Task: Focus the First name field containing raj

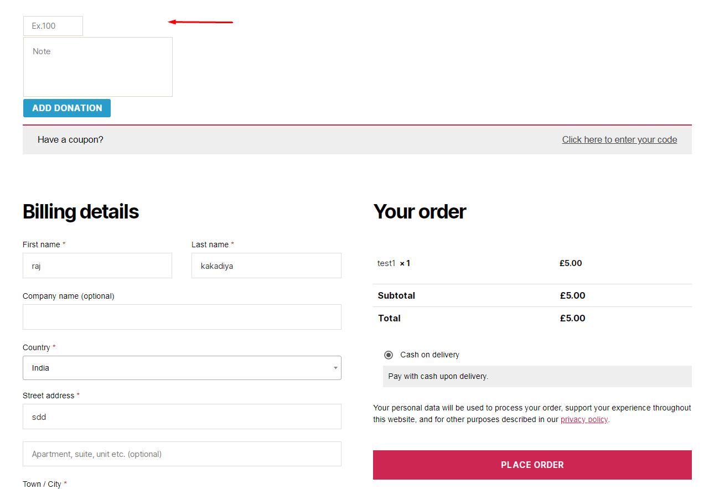Action: pyautogui.click(x=97, y=266)
